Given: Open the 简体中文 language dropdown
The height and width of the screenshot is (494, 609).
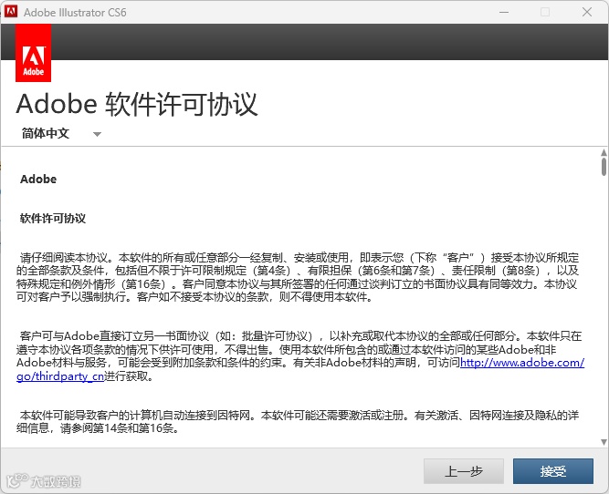Looking at the screenshot, I should tap(61, 134).
